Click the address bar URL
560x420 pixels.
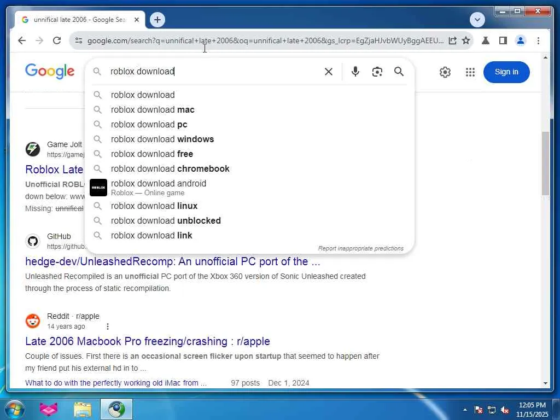click(x=266, y=40)
